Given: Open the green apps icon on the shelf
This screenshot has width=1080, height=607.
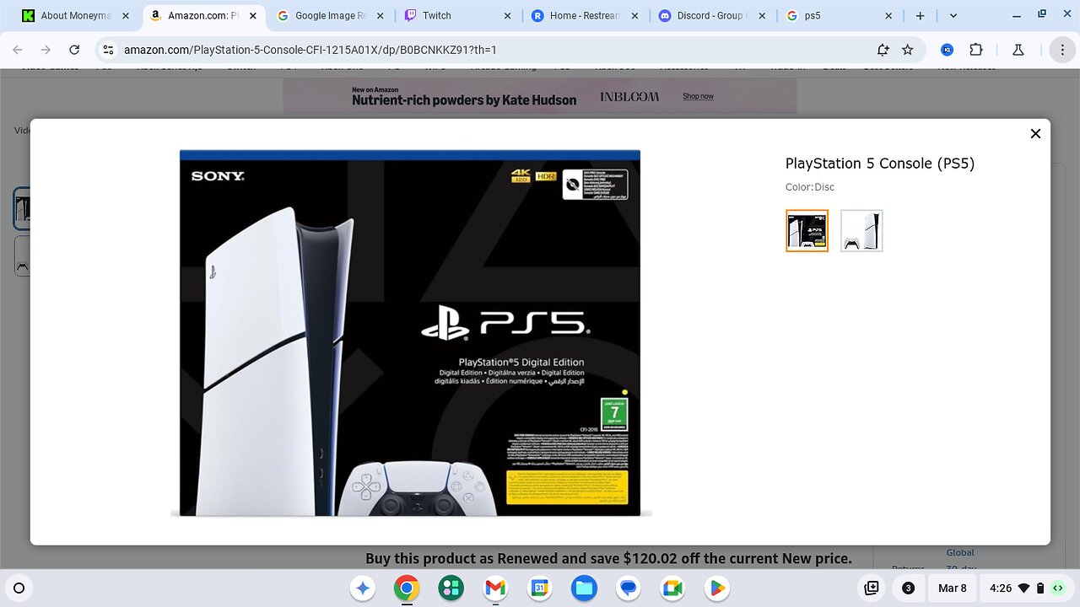Looking at the screenshot, I should tap(451, 588).
